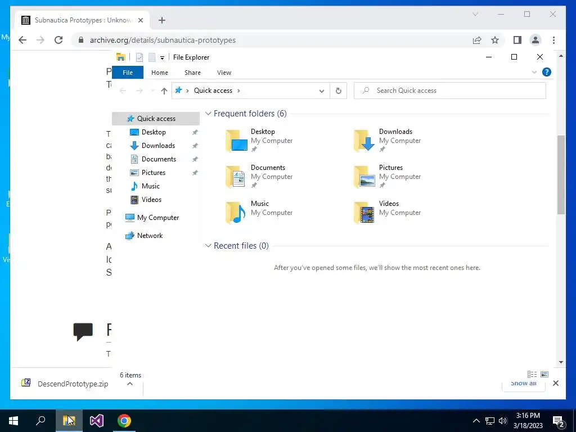Select the Pictures frequent folder icon

click(364, 177)
